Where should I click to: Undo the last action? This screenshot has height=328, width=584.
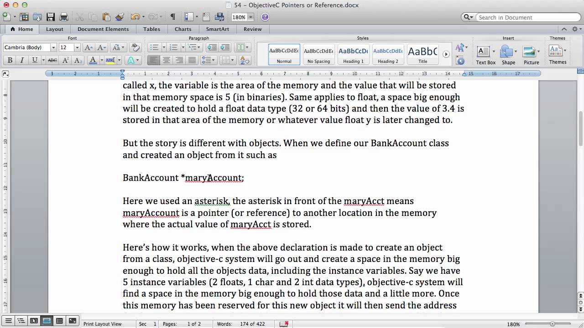(x=135, y=17)
